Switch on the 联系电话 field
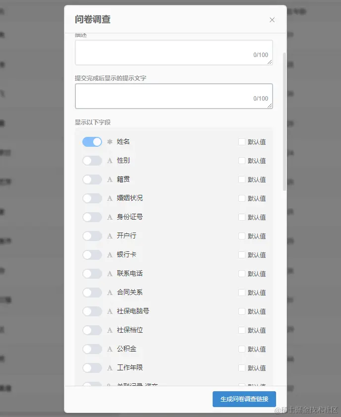Image resolution: width=341 pixels, height=417 pixels. [92, 274]
